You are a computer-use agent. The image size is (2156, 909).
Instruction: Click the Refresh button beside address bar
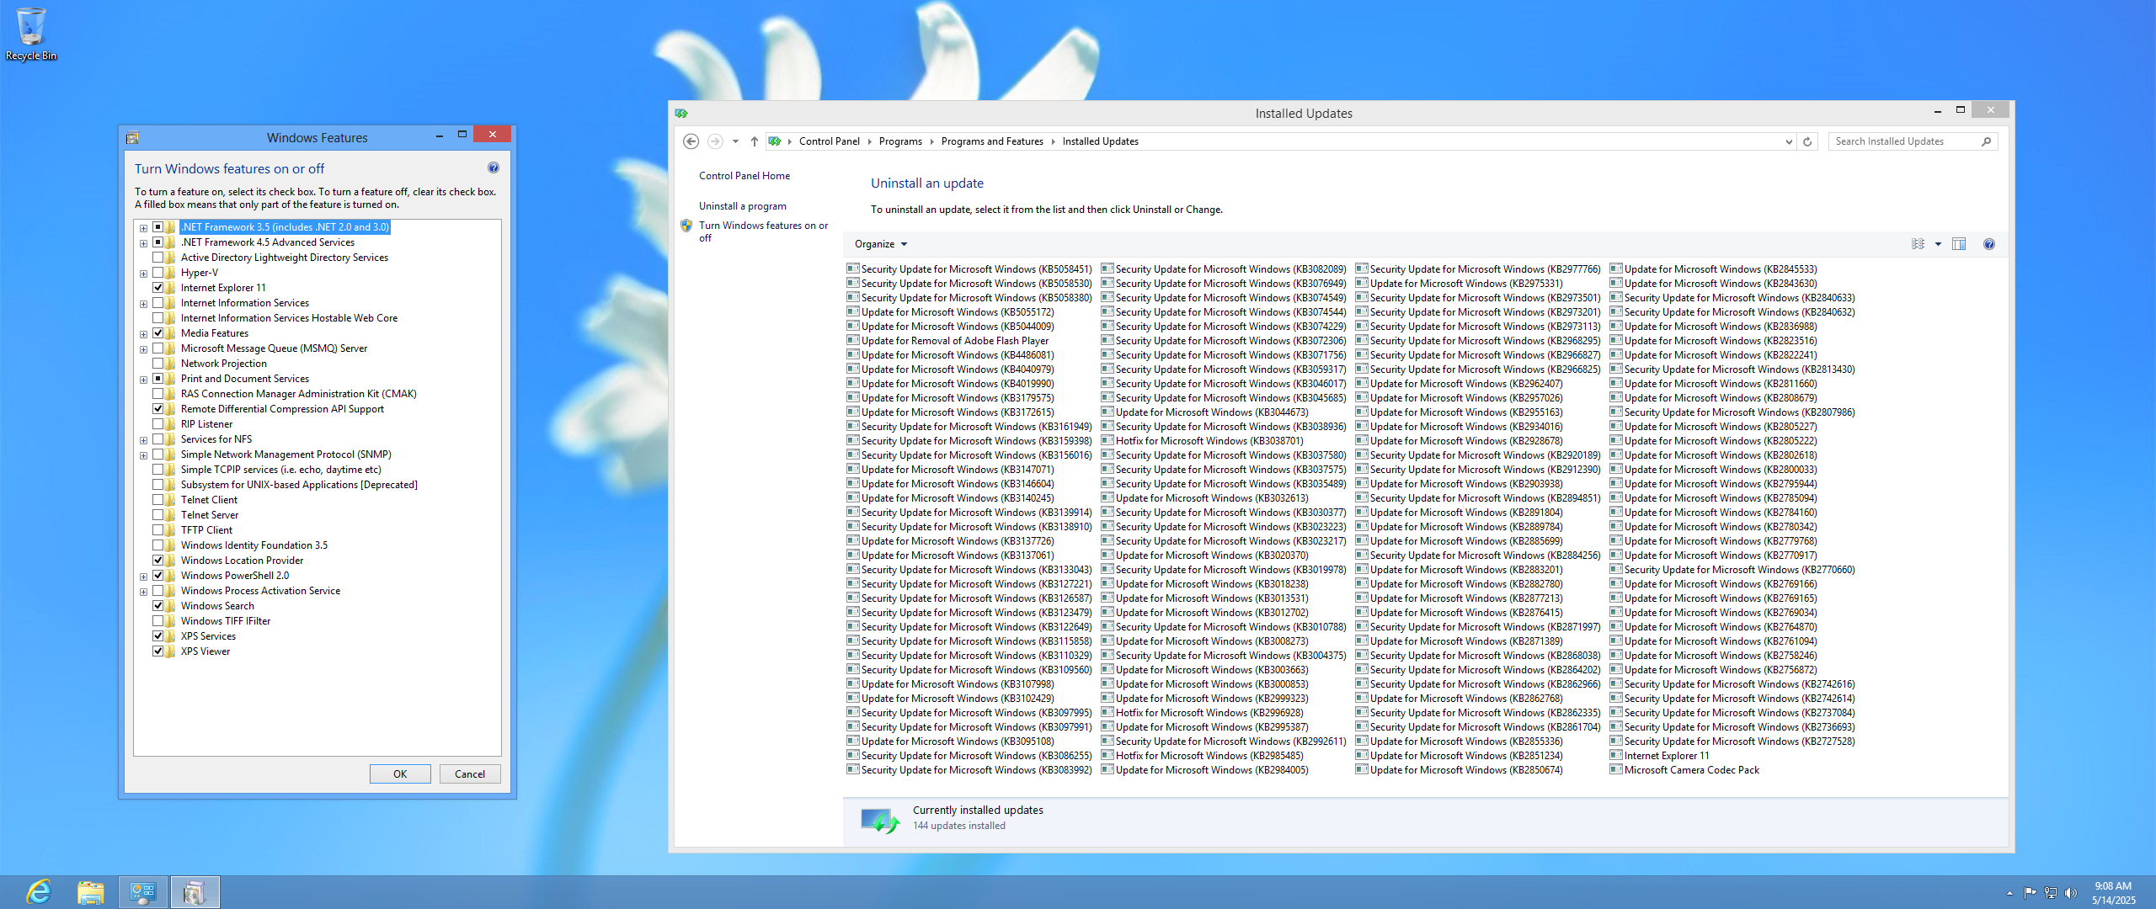[1807, 141]
